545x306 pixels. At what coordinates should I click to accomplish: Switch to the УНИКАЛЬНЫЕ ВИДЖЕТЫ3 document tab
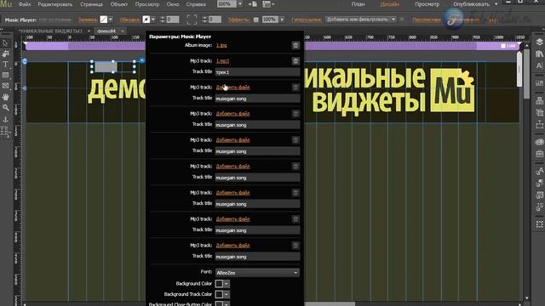(50, 31)
